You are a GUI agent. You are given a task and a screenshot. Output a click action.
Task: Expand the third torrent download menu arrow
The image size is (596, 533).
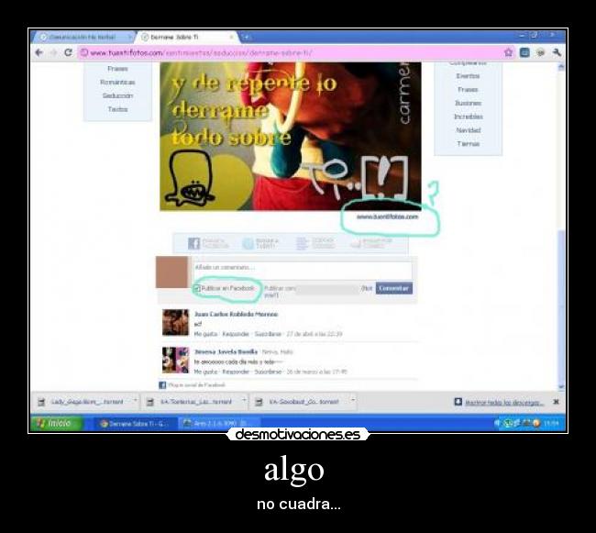coord(353,400)
